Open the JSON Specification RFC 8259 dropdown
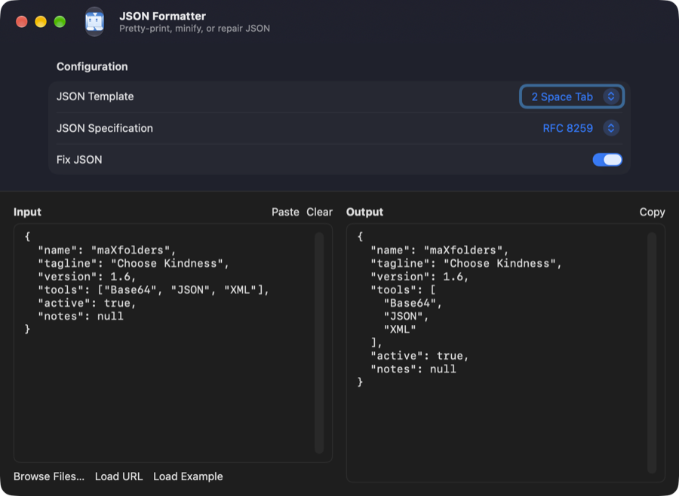This screenshot has width=679, height=496. tap(581, 128)
